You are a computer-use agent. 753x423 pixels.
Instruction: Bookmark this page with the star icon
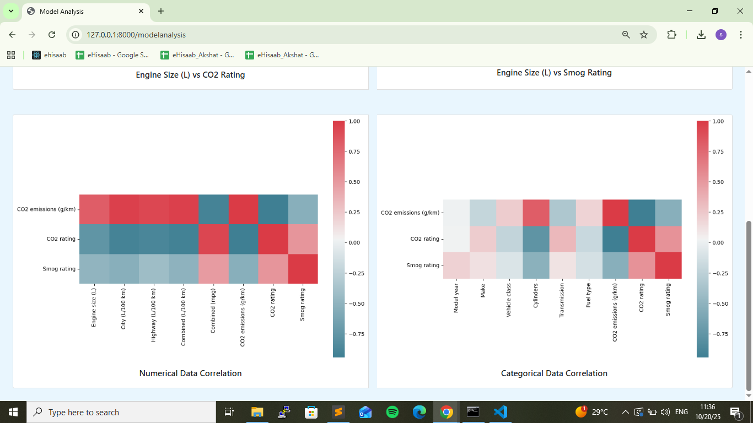pyautogui.click(x=643, y=35)
